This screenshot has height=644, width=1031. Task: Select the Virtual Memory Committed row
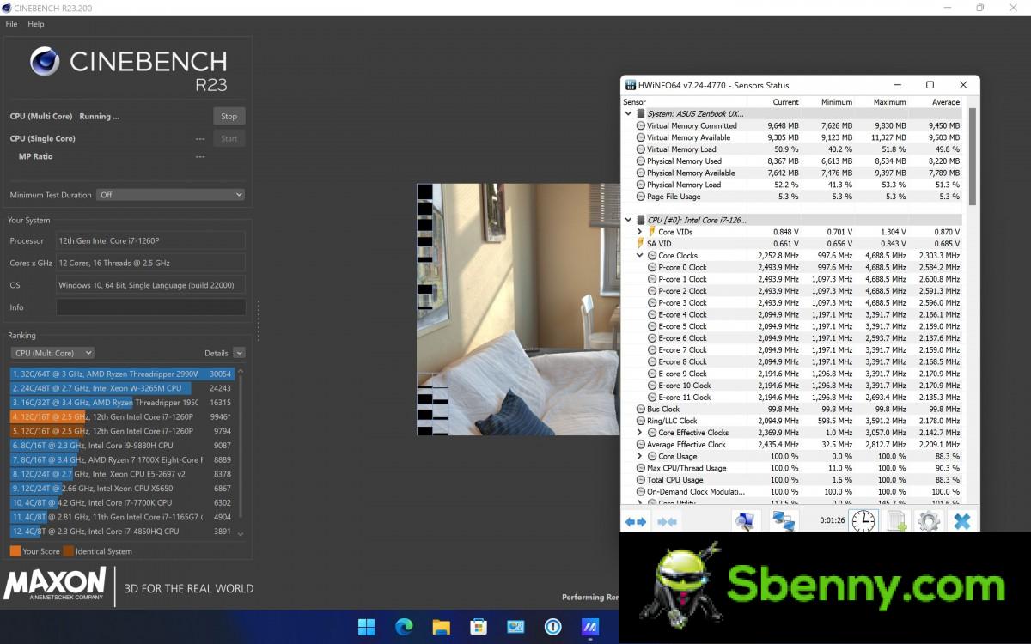coord(794,125)
